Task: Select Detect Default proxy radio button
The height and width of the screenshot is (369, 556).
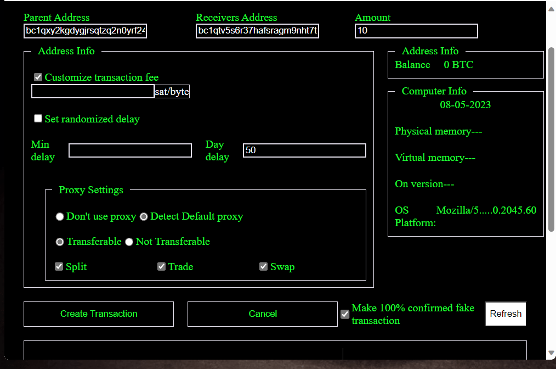Action: point(144,217)
